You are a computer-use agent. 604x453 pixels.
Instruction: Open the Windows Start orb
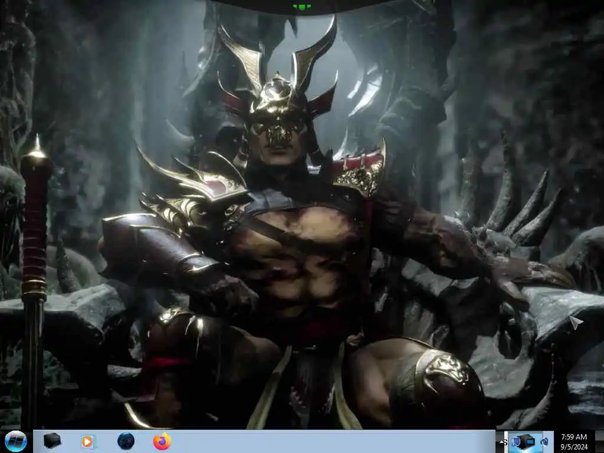pos(16,441)
